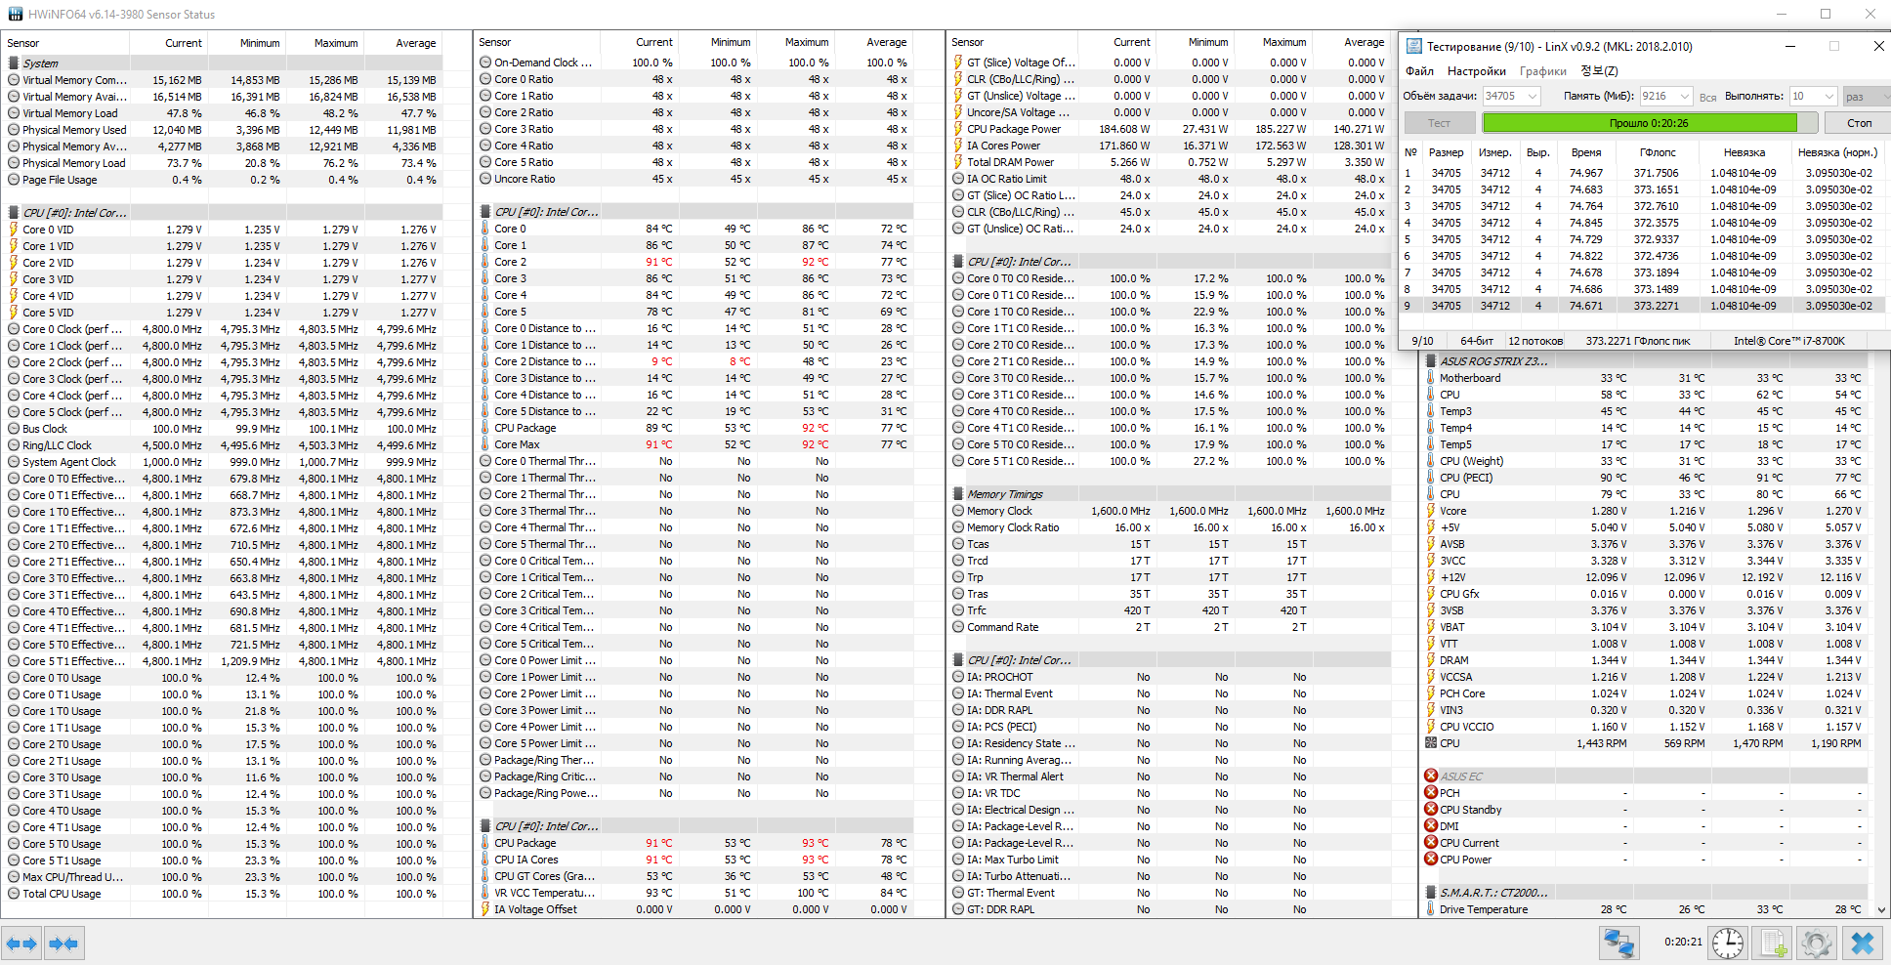Click the lightning icon beside IA Voltage Offset

[485, 909]
